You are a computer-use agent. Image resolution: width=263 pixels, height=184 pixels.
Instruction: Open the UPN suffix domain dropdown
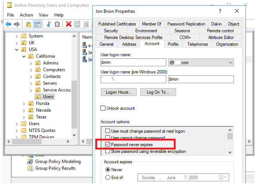tap(230, 62)
